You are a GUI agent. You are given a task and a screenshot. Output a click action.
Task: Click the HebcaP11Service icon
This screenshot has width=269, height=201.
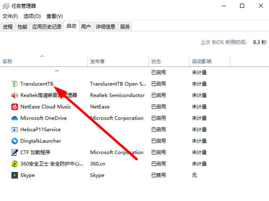14,130
